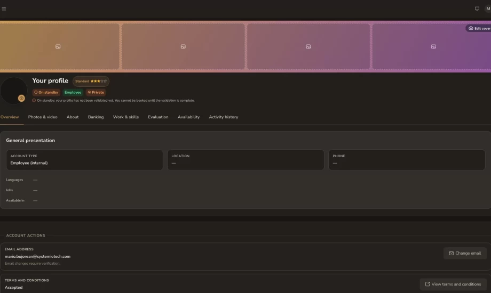Open the user avatar M menu
The height and width of the screenshot is (293, 491).
[488, 9]
